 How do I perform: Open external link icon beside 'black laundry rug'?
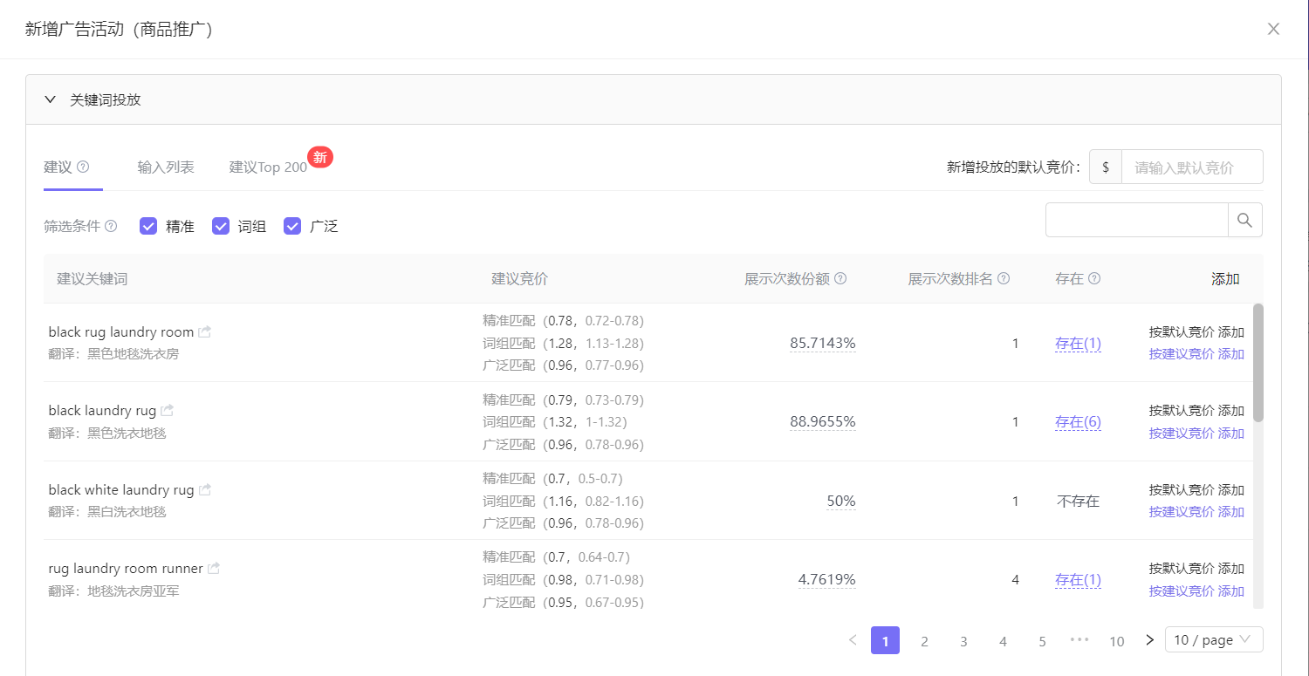click(168, 411)
